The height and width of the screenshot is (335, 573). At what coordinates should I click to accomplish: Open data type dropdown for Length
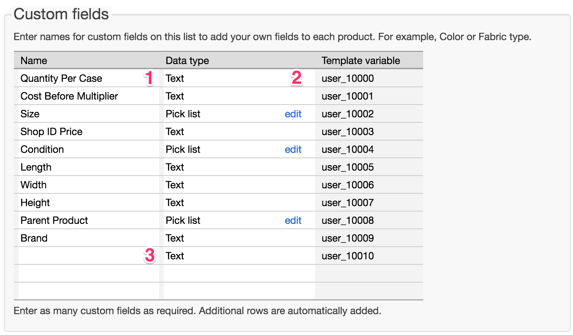tap(239, 167)
